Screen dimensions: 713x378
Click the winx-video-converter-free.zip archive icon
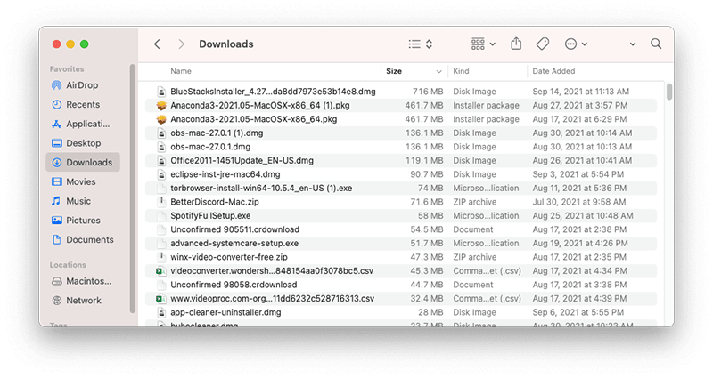[161, 257]
